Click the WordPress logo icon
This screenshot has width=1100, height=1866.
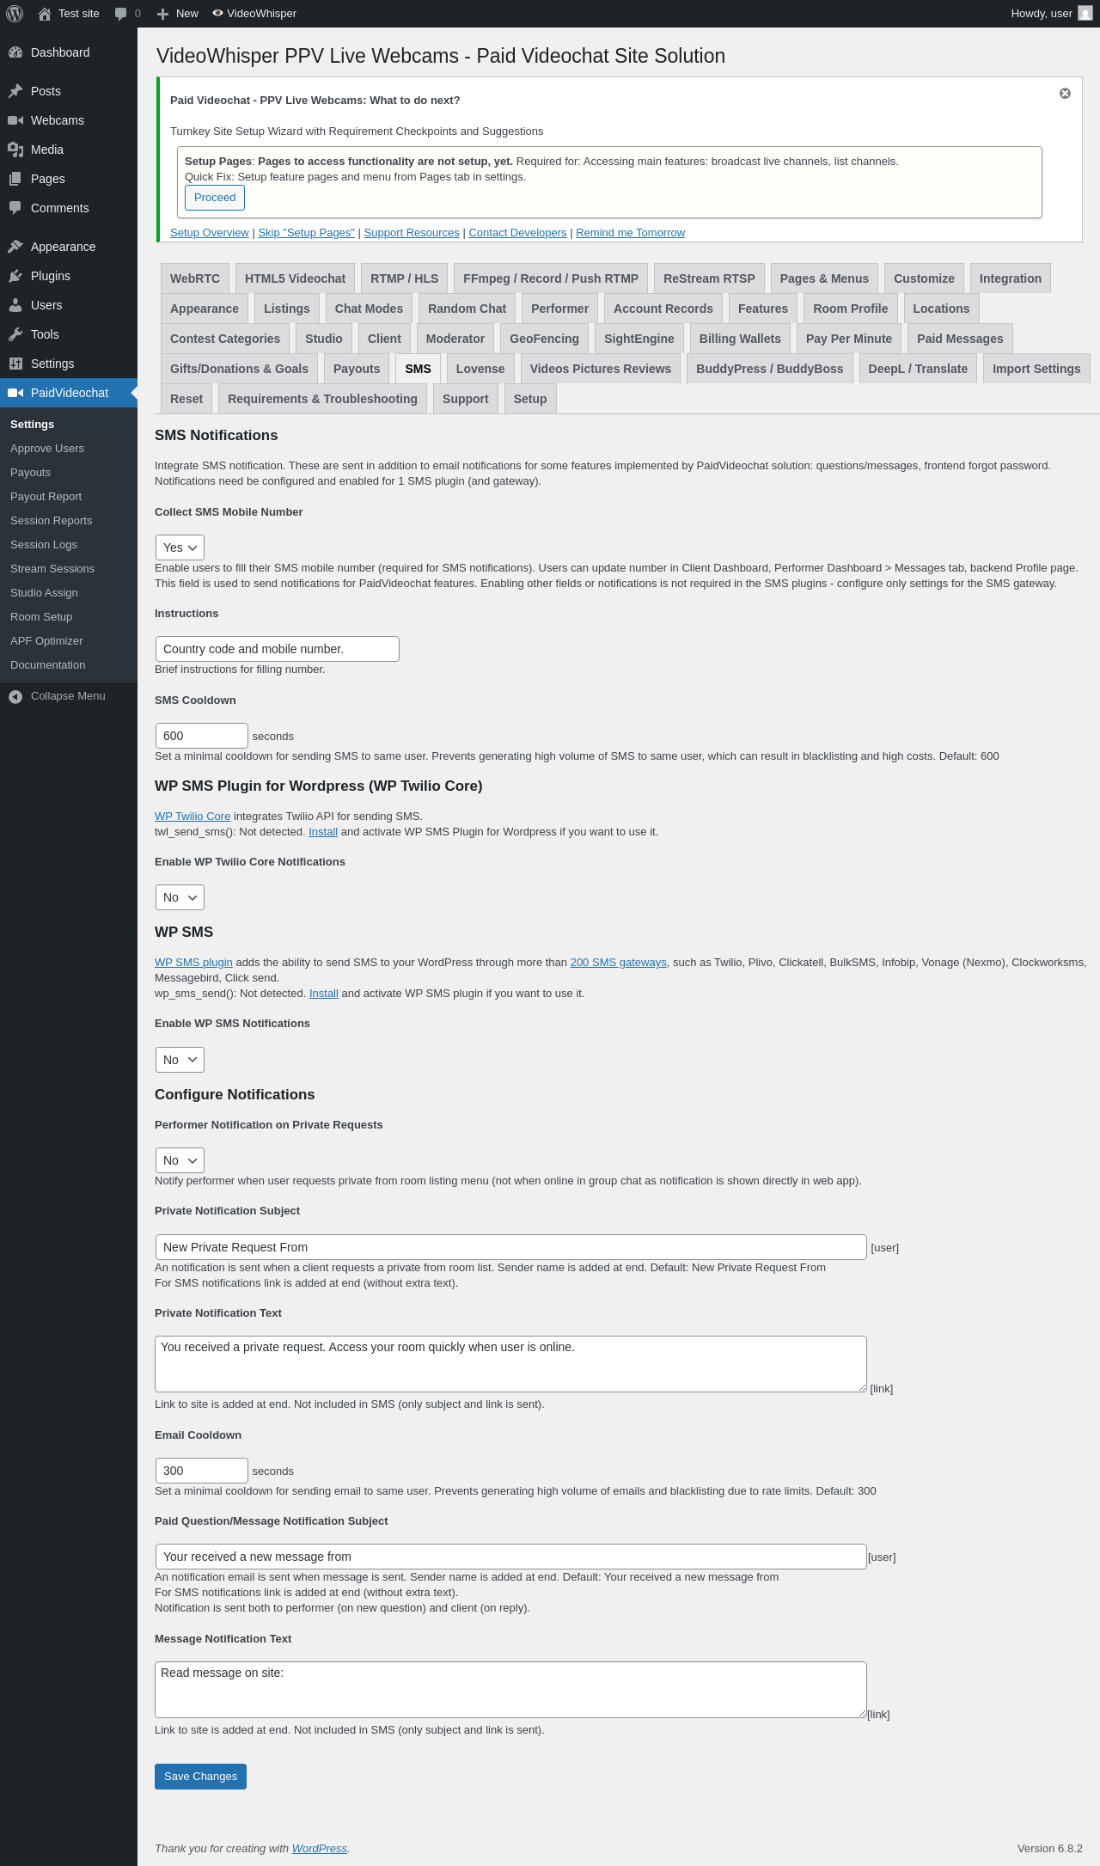[x=15, y=14]
